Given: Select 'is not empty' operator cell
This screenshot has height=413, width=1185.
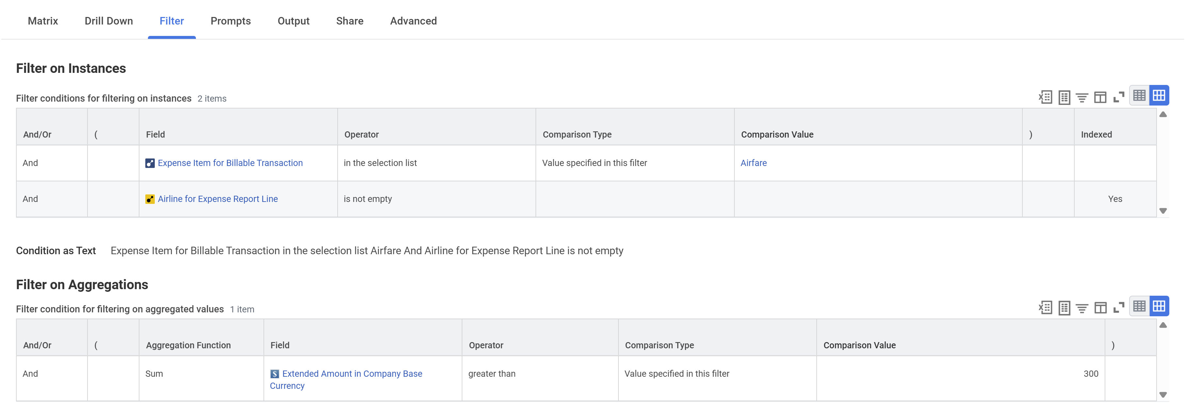Looking at the screenshot, I should [x=437, y=199].
